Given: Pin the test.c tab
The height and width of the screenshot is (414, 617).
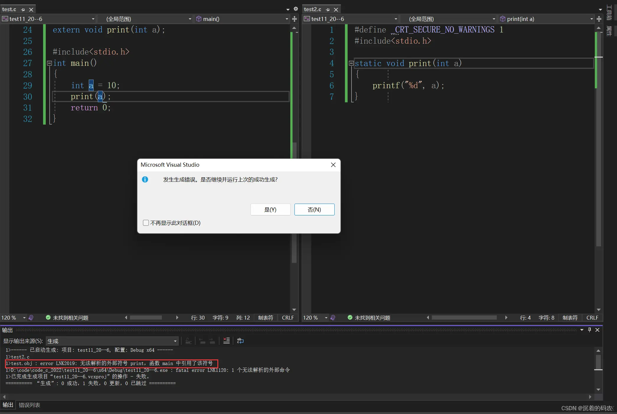Looking at the screenshot, I should (23, 9).
